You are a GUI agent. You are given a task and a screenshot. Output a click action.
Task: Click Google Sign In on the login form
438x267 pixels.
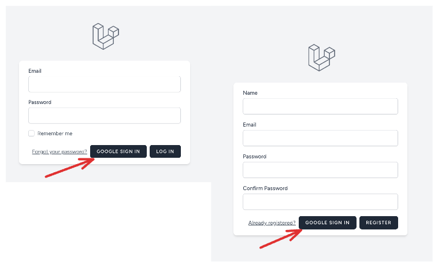click(118, 151)
